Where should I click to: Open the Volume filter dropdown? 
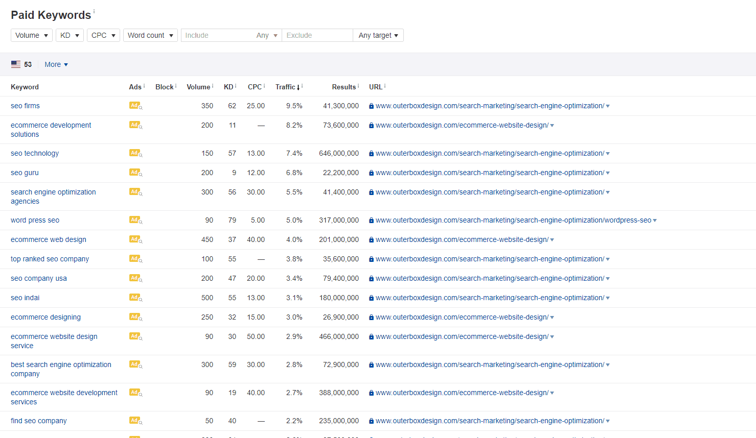[31, 35]
